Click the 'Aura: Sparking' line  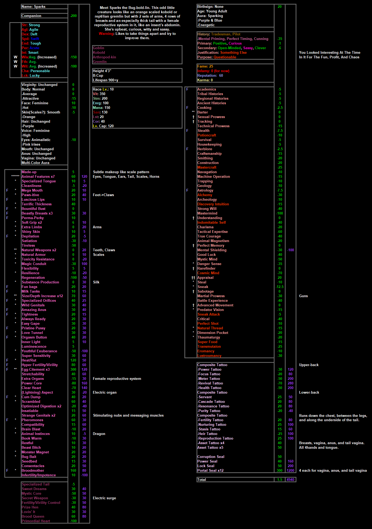(x=210, y=16)
